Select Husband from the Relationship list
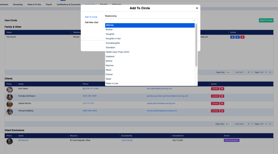Viewport: 278px width, 154px height. click(x=150, y=57)
